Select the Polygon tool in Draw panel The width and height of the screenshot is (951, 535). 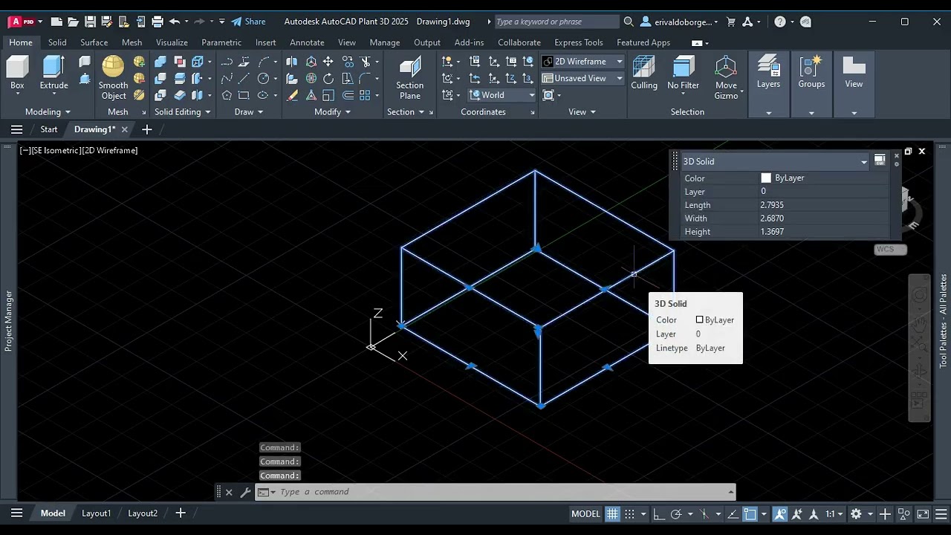(x=227, y=96)
